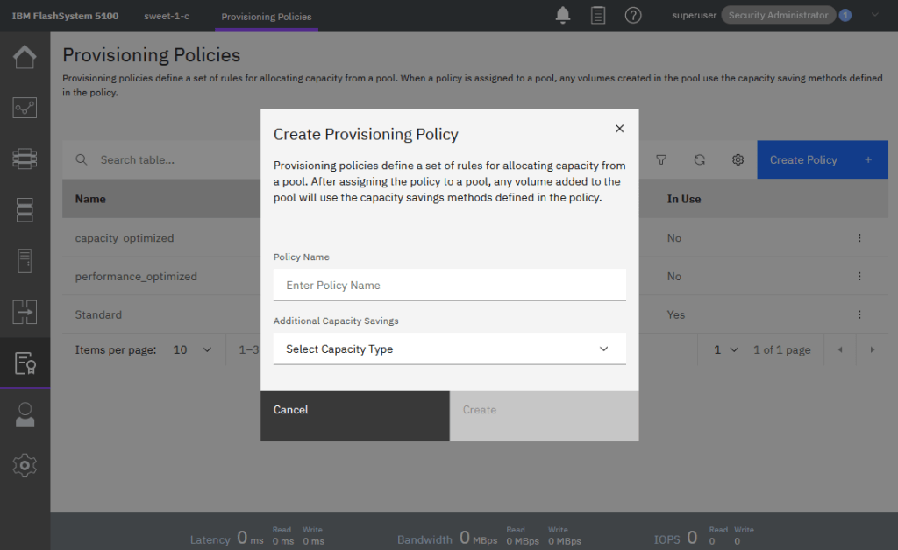Select the Copy Services sidebar icon
Image resolution: width=898 pixels, height=550 pixels.
tap(25, 312)
